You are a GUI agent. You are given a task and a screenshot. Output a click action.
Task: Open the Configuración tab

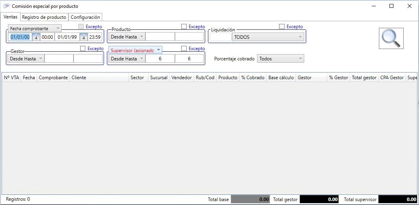point(85,17)
